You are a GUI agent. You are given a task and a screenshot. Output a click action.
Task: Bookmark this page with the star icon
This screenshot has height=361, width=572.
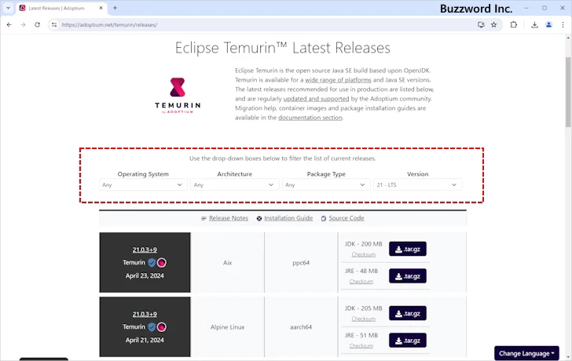point(493,25)
